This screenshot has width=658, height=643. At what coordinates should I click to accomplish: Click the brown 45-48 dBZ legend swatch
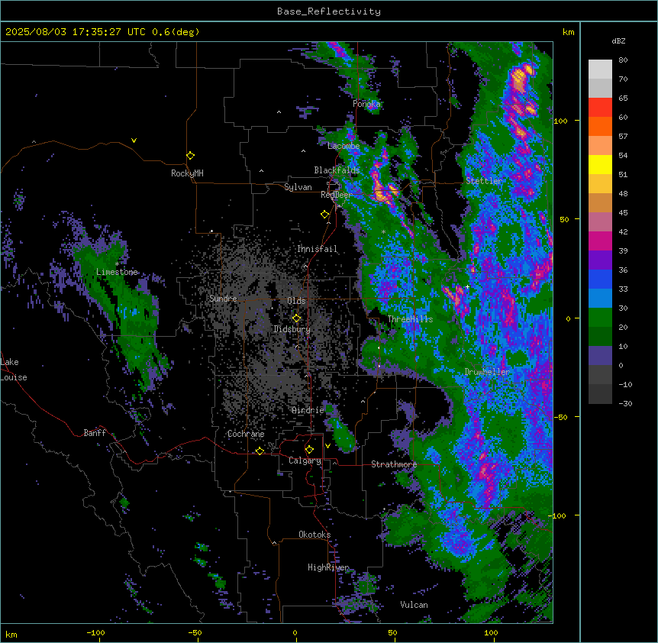(600, 202)
